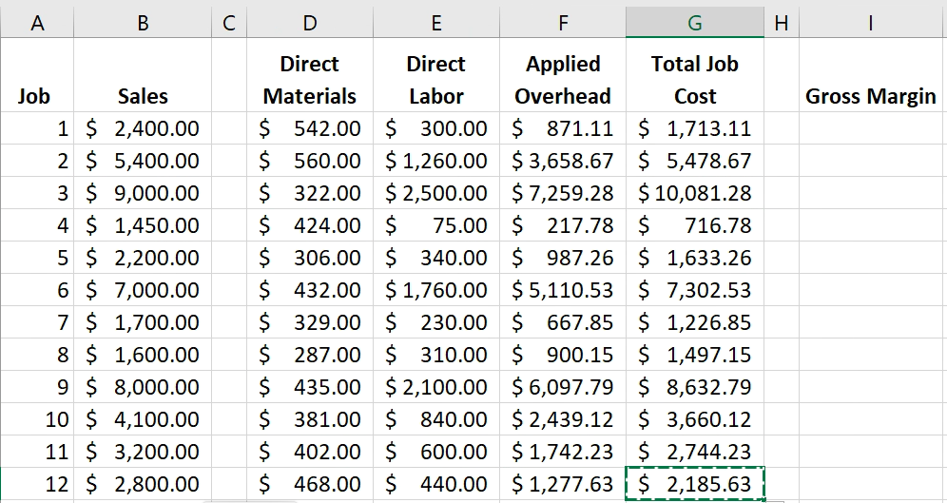Select Total Job Cost cell 7,302.53
This screenshot has height=503, width=947.
(x=695, y=290)
